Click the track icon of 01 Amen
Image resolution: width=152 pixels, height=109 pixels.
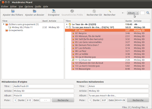[x=73, y=30]
